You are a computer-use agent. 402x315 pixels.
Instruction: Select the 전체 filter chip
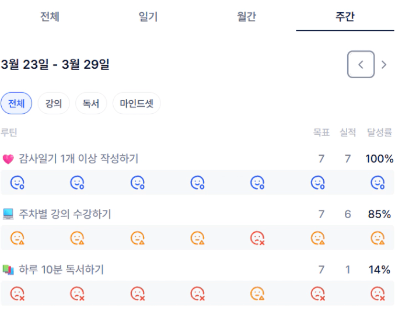click(16, 104)
